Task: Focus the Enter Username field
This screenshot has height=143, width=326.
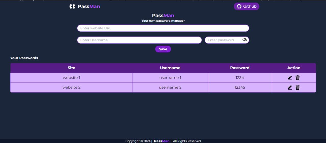Action: pos(139,40)
